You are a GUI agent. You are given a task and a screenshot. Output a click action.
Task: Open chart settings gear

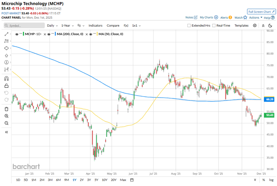click(255, 26)
